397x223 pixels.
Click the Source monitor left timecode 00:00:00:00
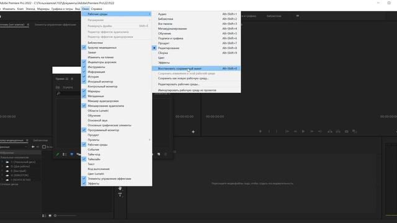pos(8,116)
